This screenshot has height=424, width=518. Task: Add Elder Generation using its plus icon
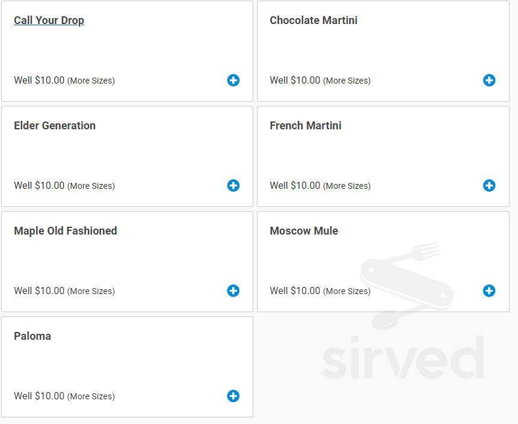tap(233, 185)
